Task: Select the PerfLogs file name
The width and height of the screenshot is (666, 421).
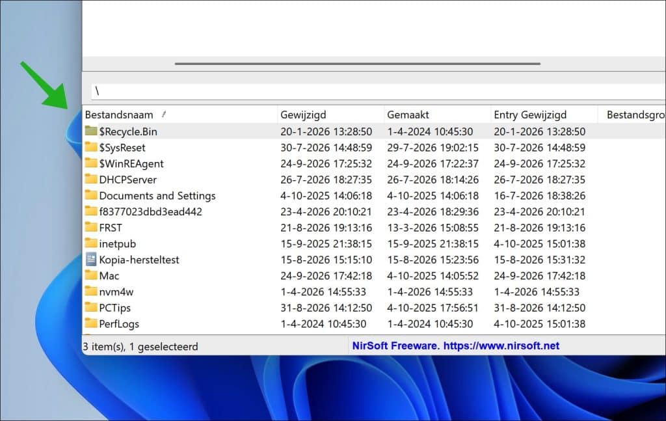Action: coord(119,323)
